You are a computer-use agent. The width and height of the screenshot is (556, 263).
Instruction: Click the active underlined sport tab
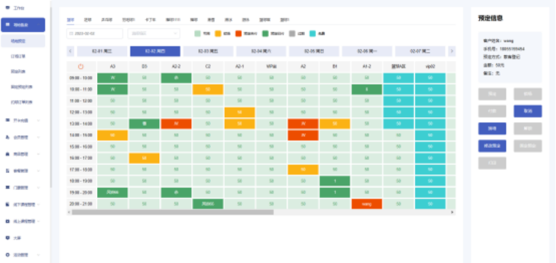coord(70,20)
